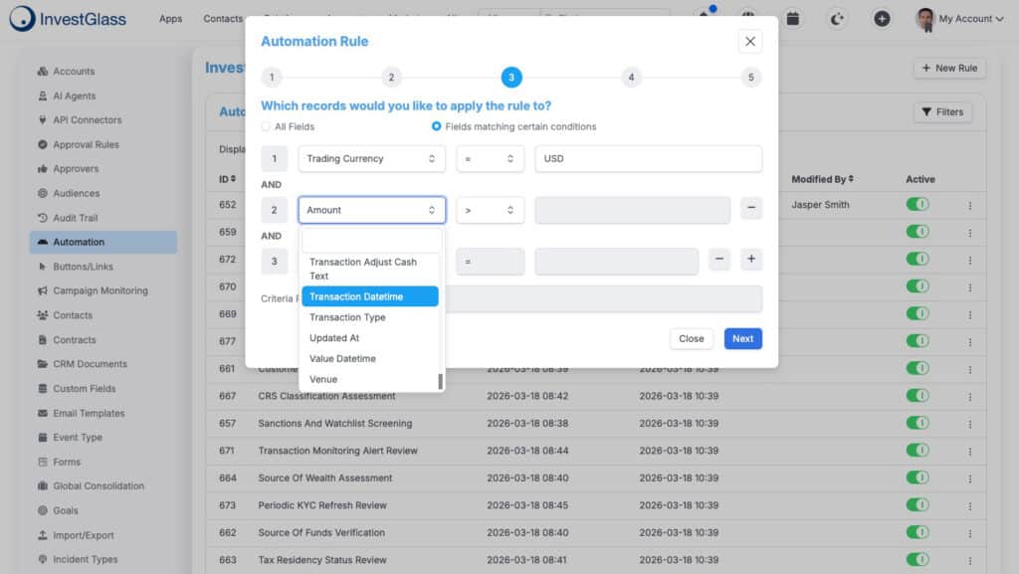The width and height of the screenshot is (1019, 574).
Task: Open the Trading Currency field dropdown
Action: click(x=372, y=159)
